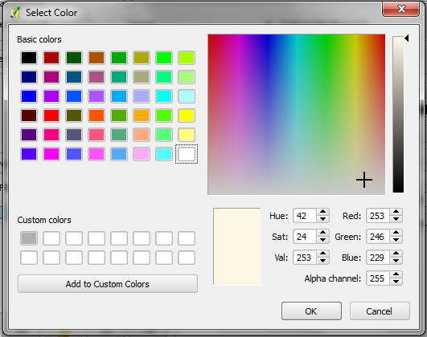Viewport: 427px width, 337px height.
Task: Increase Alpha channel with the up arrow
Action: point(396,274)
